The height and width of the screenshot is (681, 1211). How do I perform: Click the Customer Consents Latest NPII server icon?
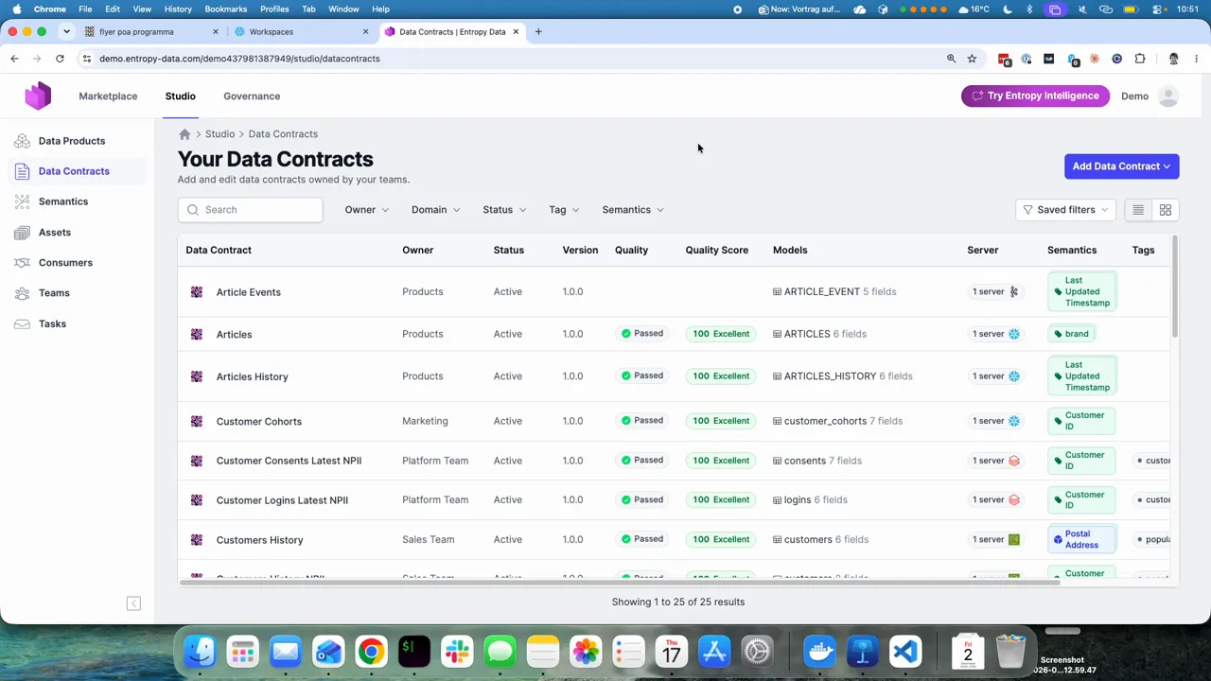[x=1014, y=461]
